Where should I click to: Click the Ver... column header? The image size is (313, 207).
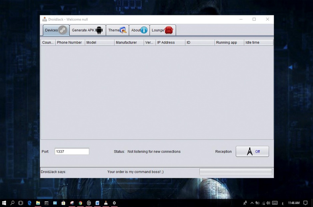(150, 43)
